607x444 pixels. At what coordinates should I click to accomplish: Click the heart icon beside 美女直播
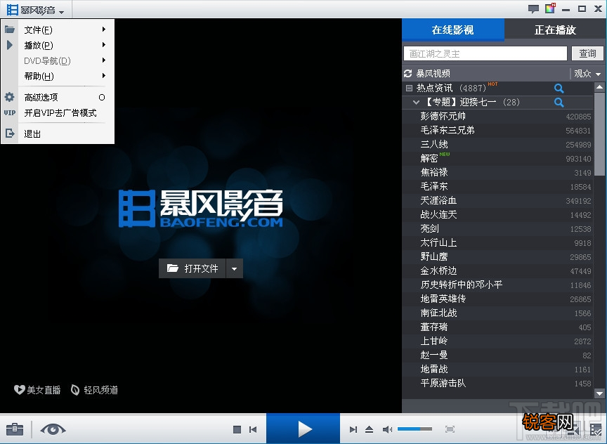pyautogui.click(x=19, y=389)
